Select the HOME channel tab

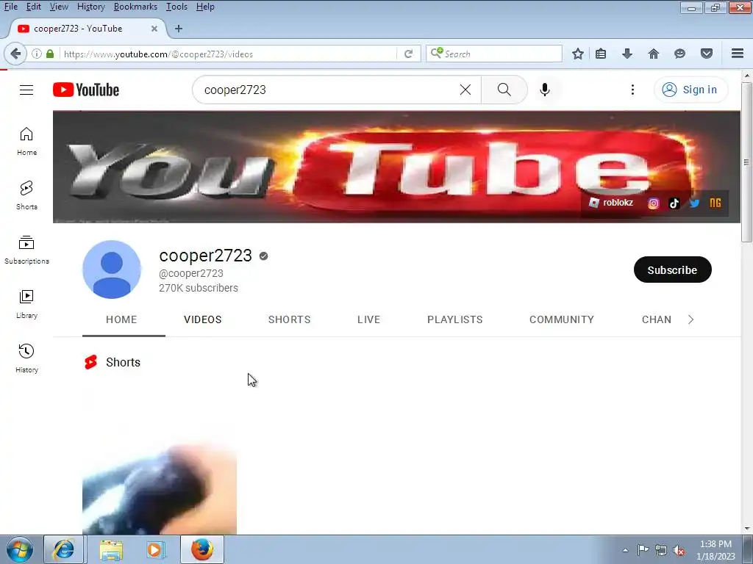[121, 319]
